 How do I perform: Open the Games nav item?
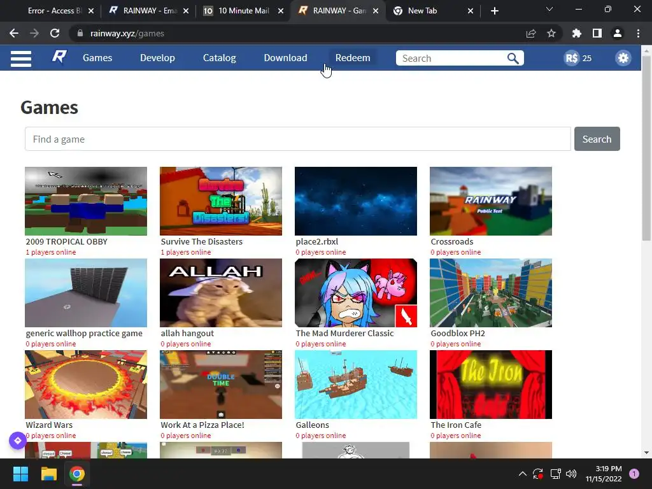tap(97, 58)
